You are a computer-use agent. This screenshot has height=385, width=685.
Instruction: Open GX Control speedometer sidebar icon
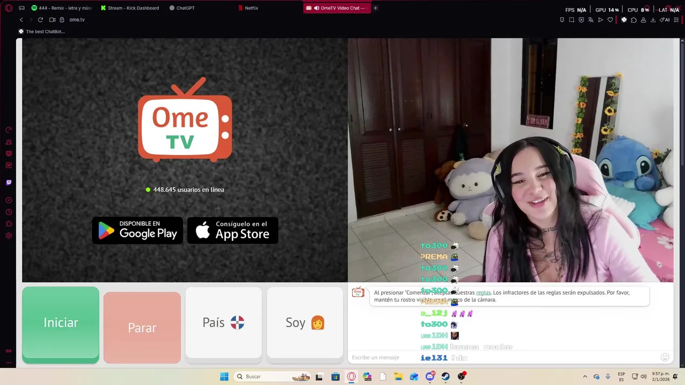pyautogui.click(x=9, y=130)
